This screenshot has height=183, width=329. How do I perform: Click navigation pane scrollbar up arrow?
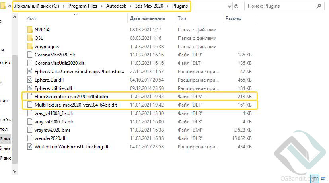click(14, 17)
